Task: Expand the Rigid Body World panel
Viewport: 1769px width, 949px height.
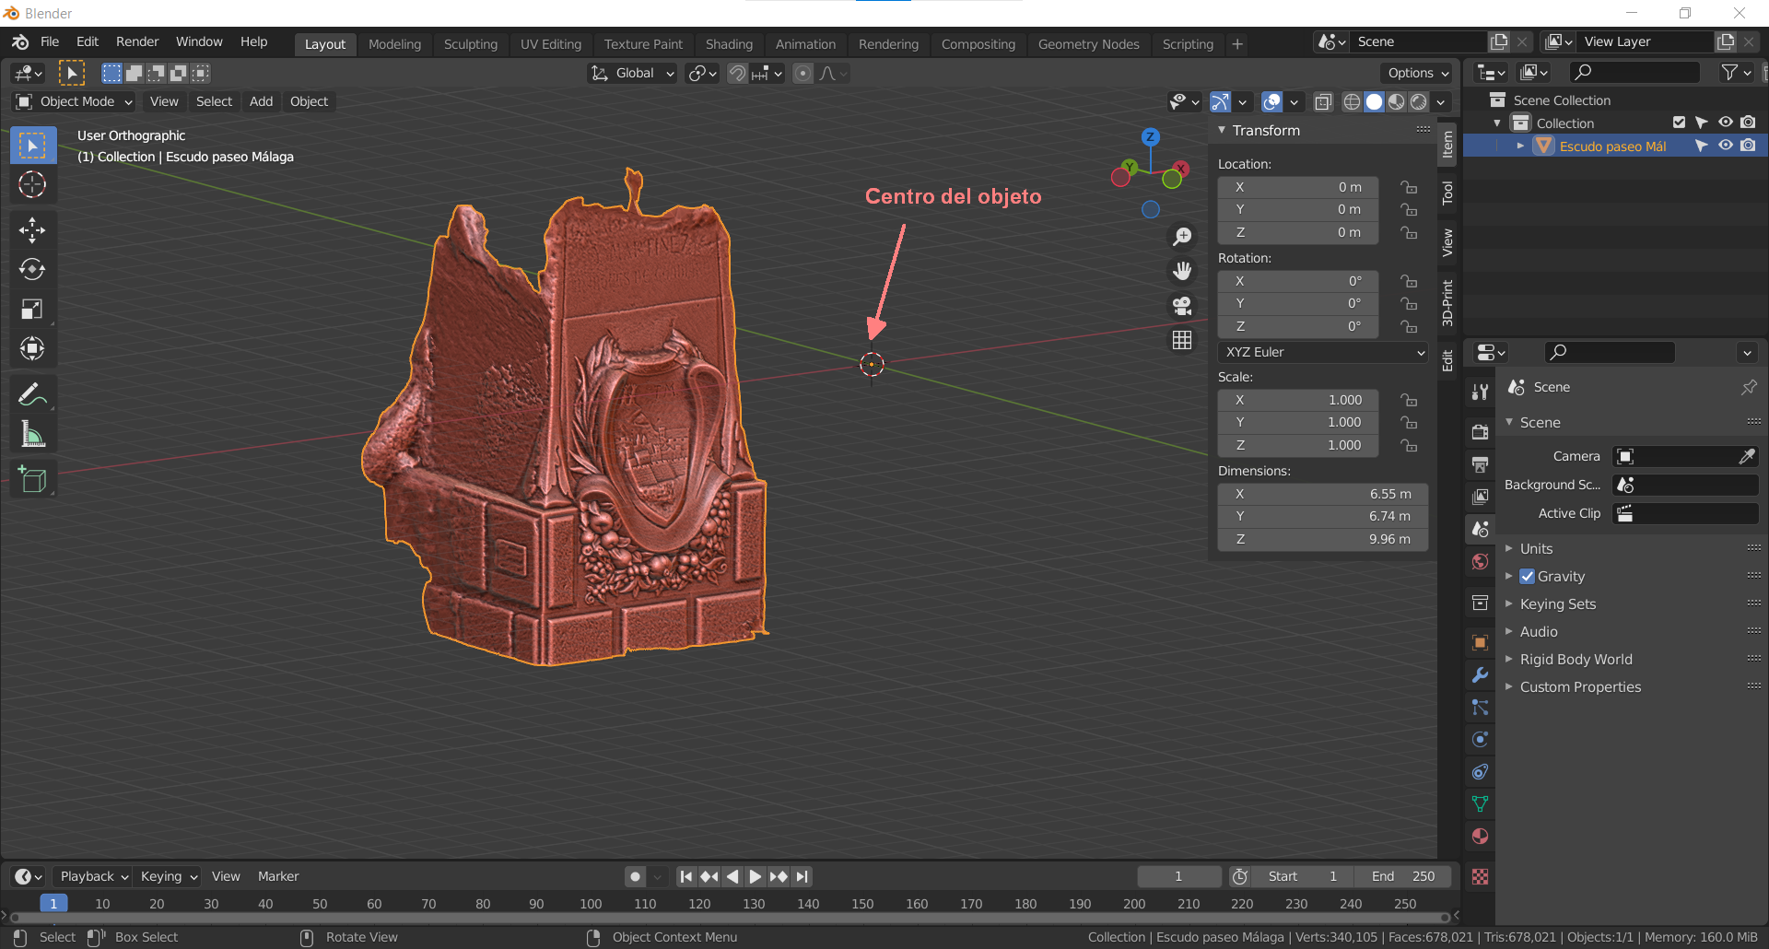Action: tap(1576, 660)
